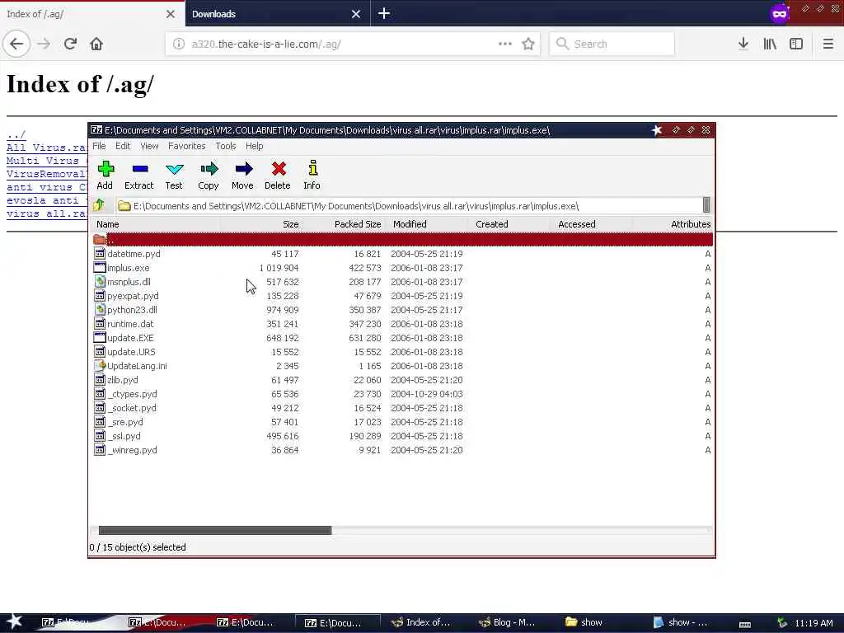Click the Copy toolbar icon

coord(209,169)
